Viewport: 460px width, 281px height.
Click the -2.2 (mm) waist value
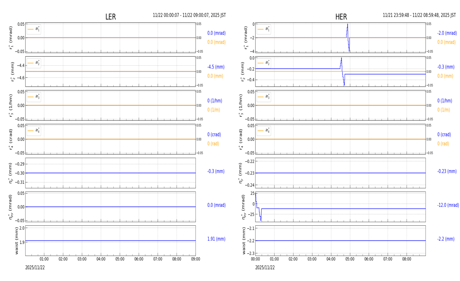[446, 239]
